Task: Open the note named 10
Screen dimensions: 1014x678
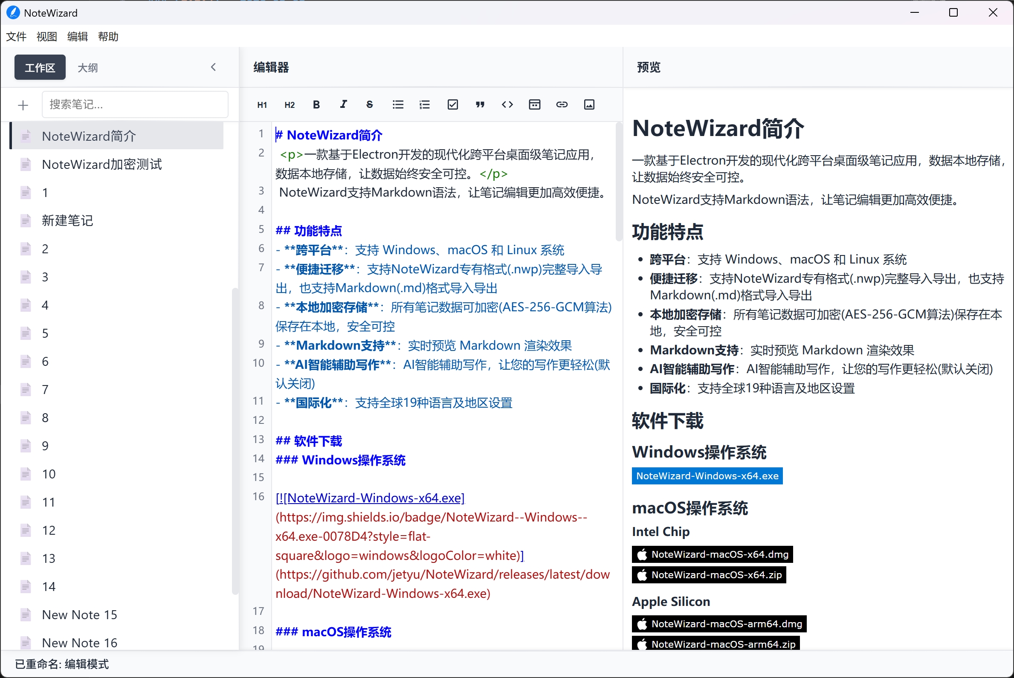Action: tap(117, 474)
